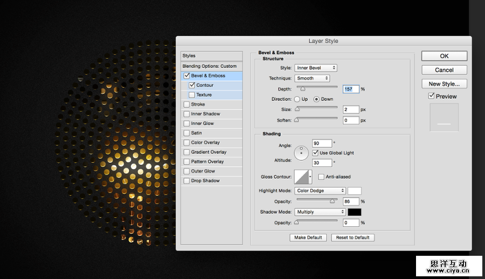Screen dimensions: 485x279
Task: Click the Make Default button
Action: pyautogui.click(x=308, y=237)
